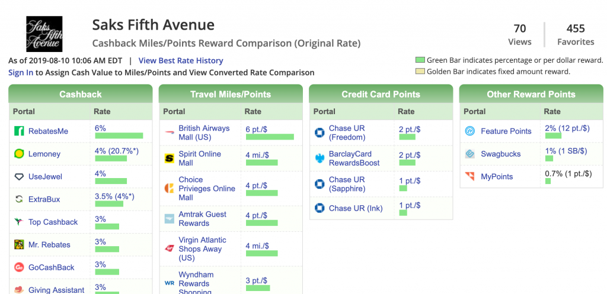Click the MyPoints icon
Viewport: 607px width, 294px height.
pyautogui.click(x=469, y=176)
